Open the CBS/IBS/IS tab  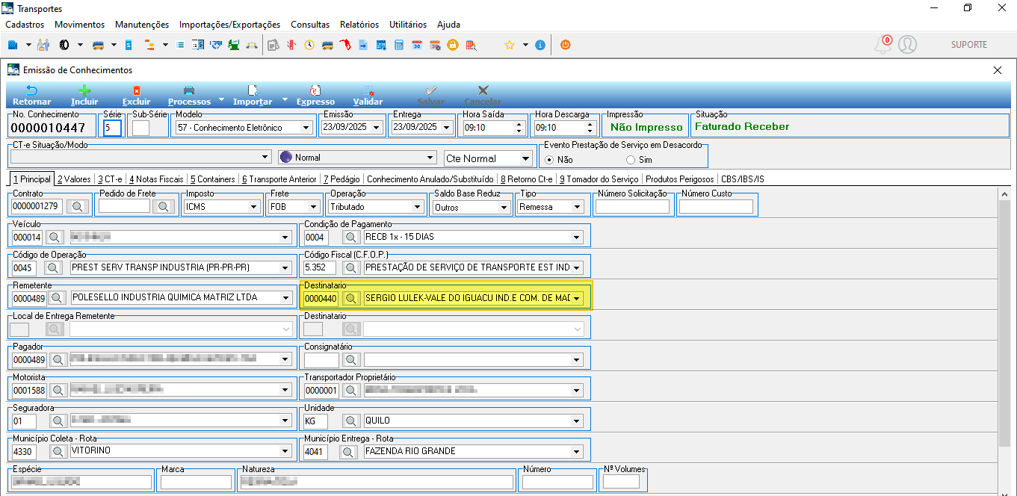pos(742,179)
